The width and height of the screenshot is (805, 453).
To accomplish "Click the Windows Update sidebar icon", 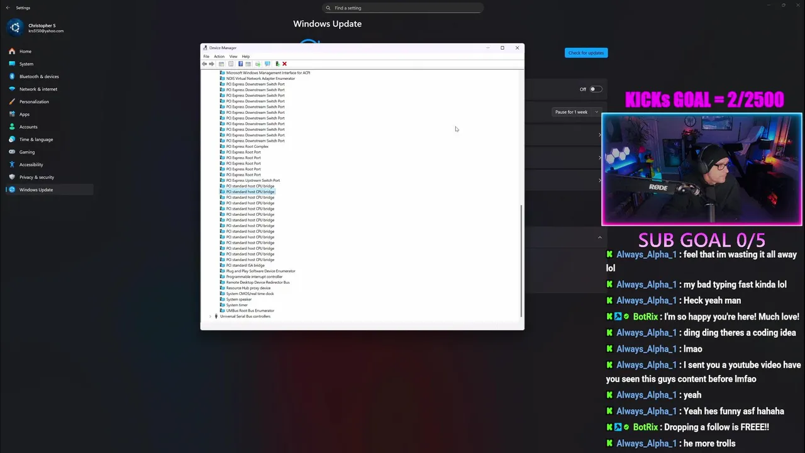I will pyautogui.click(x=12, y=189).
